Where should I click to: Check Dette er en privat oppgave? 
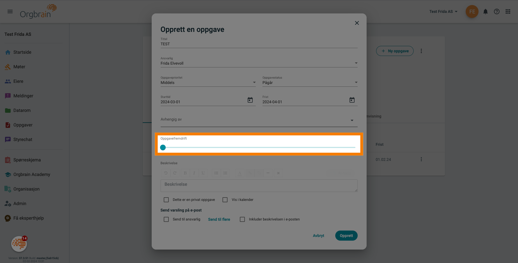point(166,200)
